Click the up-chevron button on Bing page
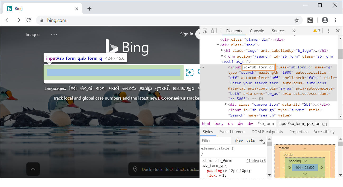This screenshot has height=187, width=343. click(33, 169)
